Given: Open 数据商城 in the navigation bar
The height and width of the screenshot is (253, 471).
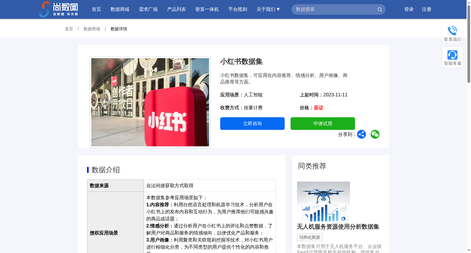Looking at the screenshot, I should tap(120, 9).
